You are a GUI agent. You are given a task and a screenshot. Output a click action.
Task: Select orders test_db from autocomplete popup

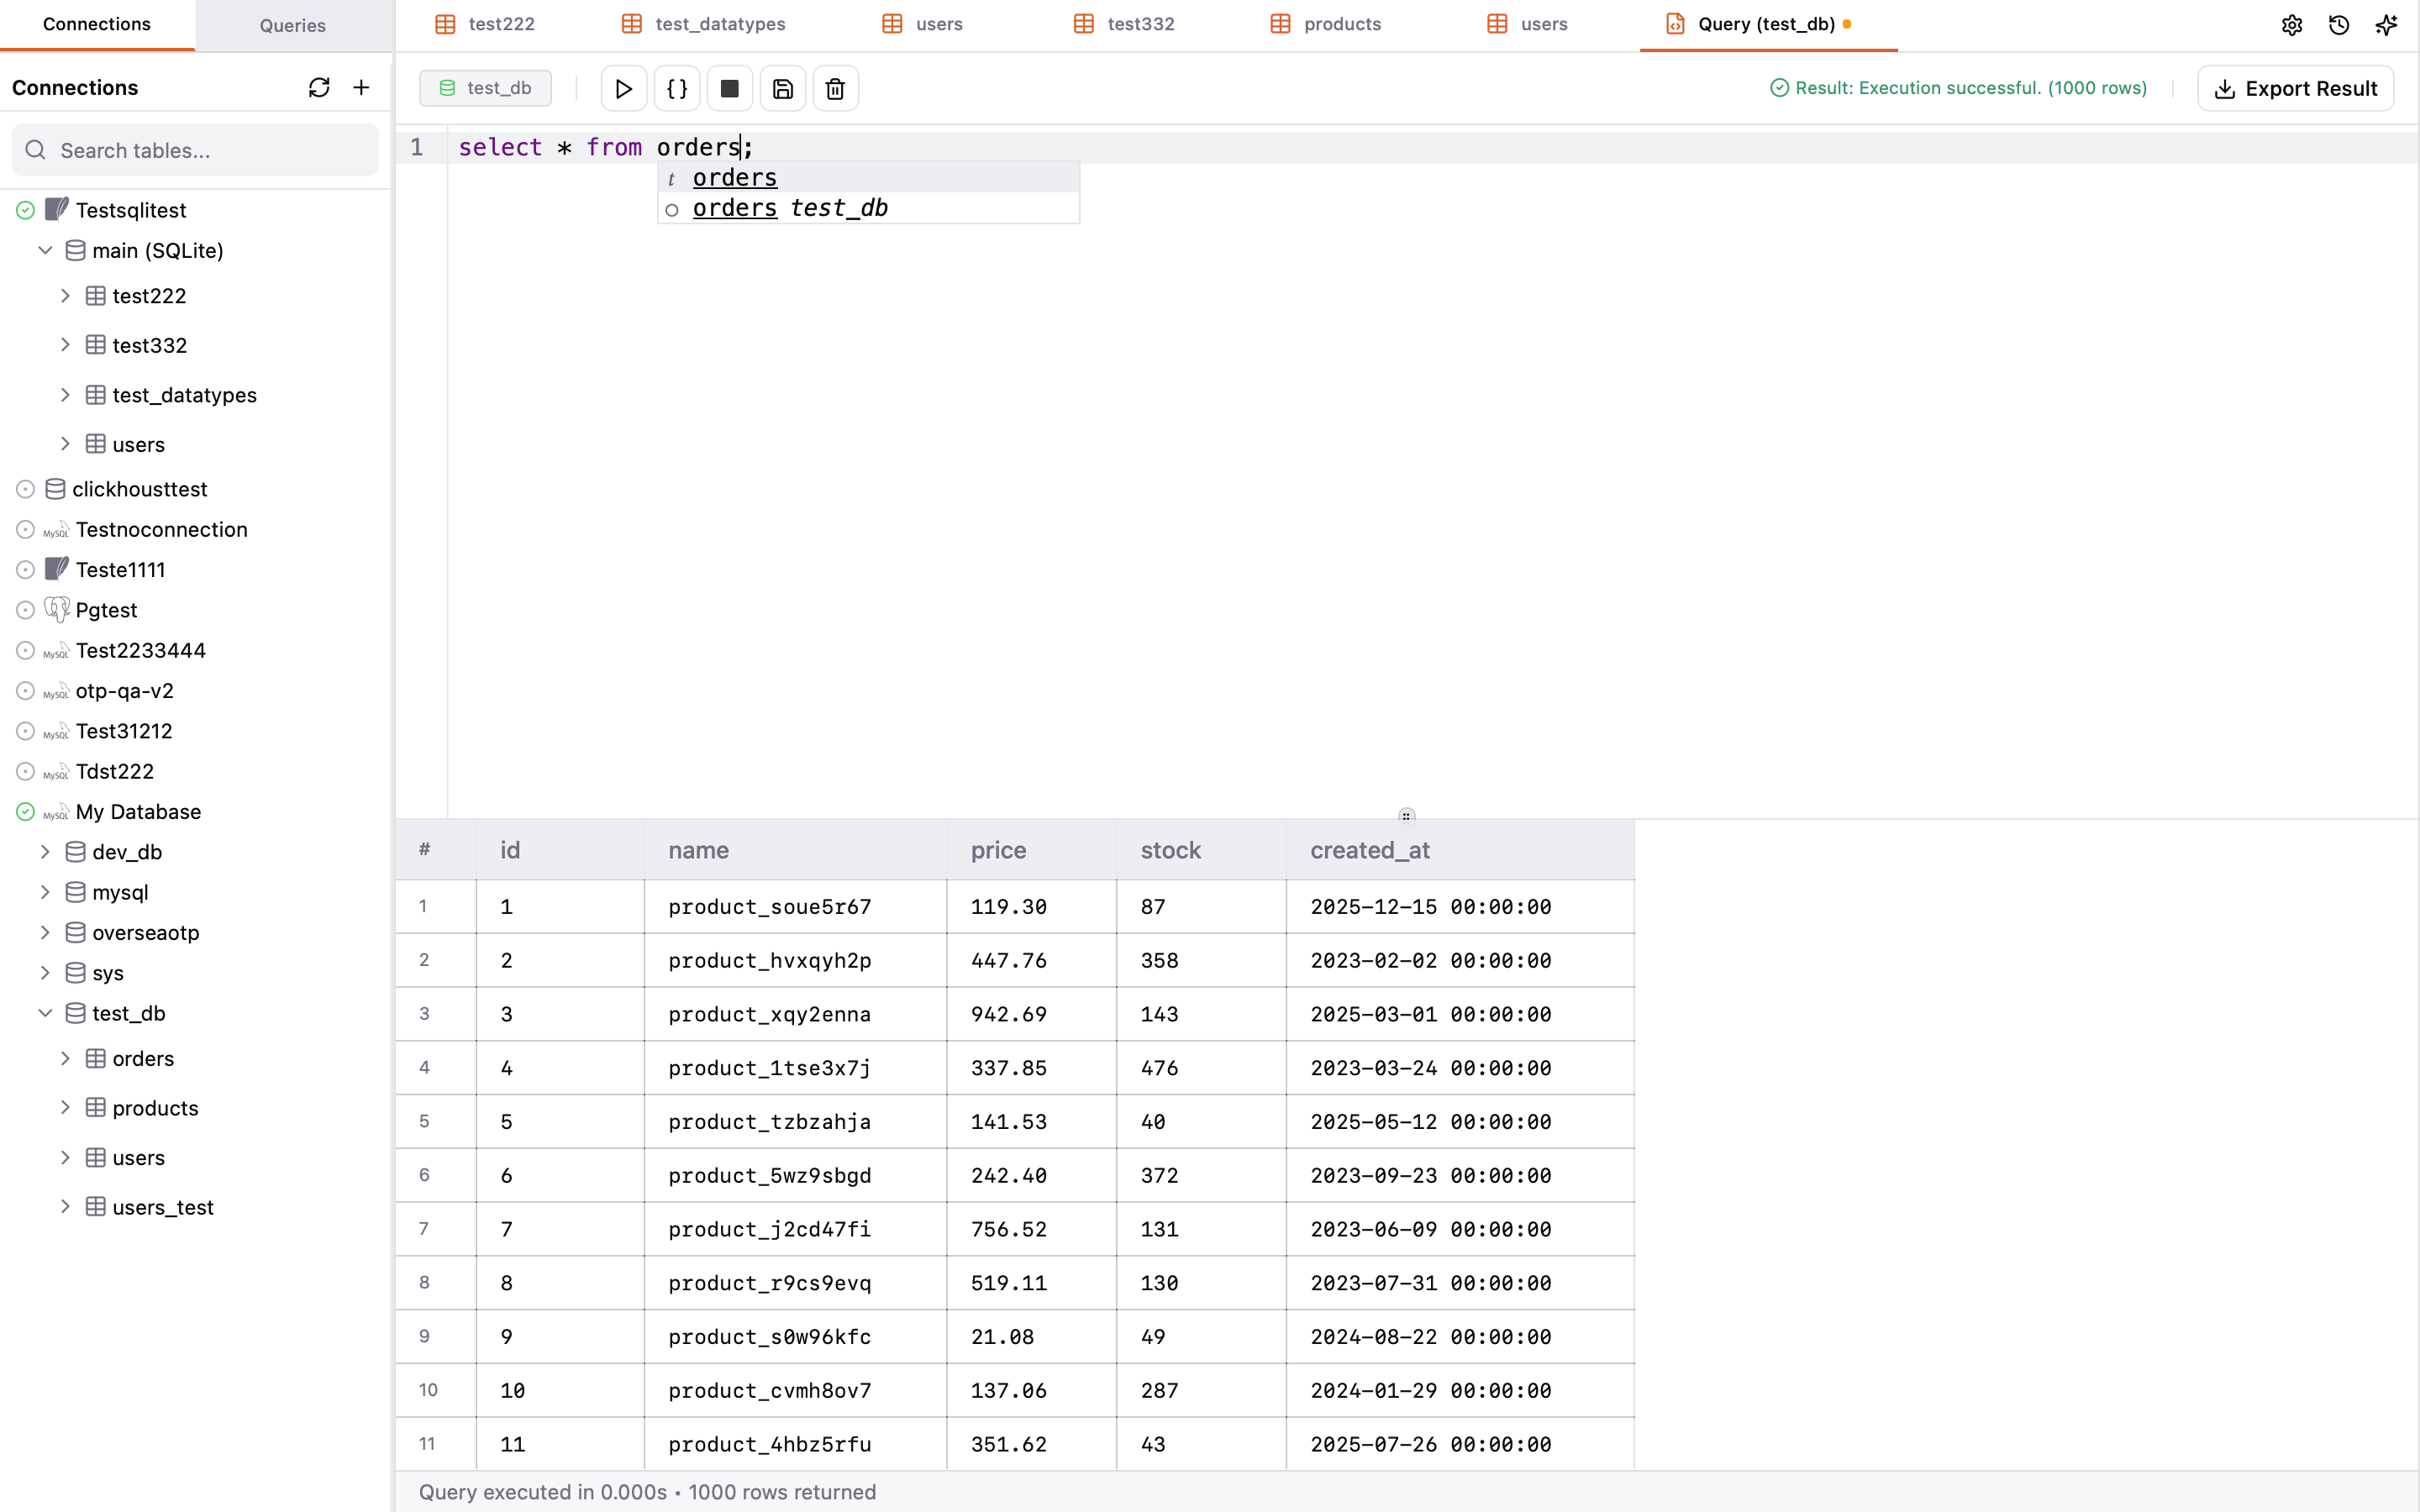(x=790, y=208)
